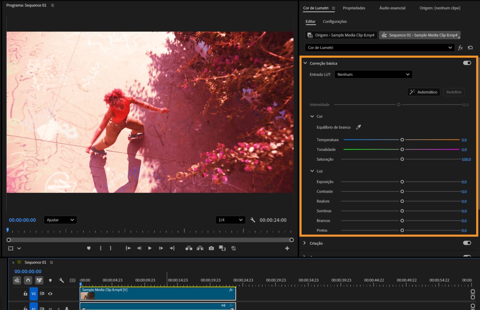
Task: Open the Entrada LUT dropdown
Action: tap(373, 74)
